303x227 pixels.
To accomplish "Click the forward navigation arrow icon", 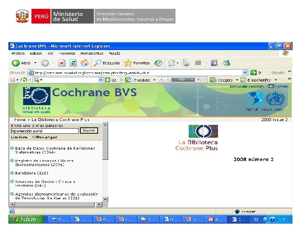I will 45,63.
